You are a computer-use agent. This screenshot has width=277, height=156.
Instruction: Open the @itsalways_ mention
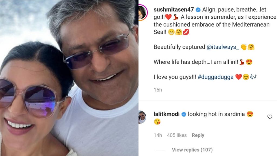pyautogui.click(x=223, y=47)
